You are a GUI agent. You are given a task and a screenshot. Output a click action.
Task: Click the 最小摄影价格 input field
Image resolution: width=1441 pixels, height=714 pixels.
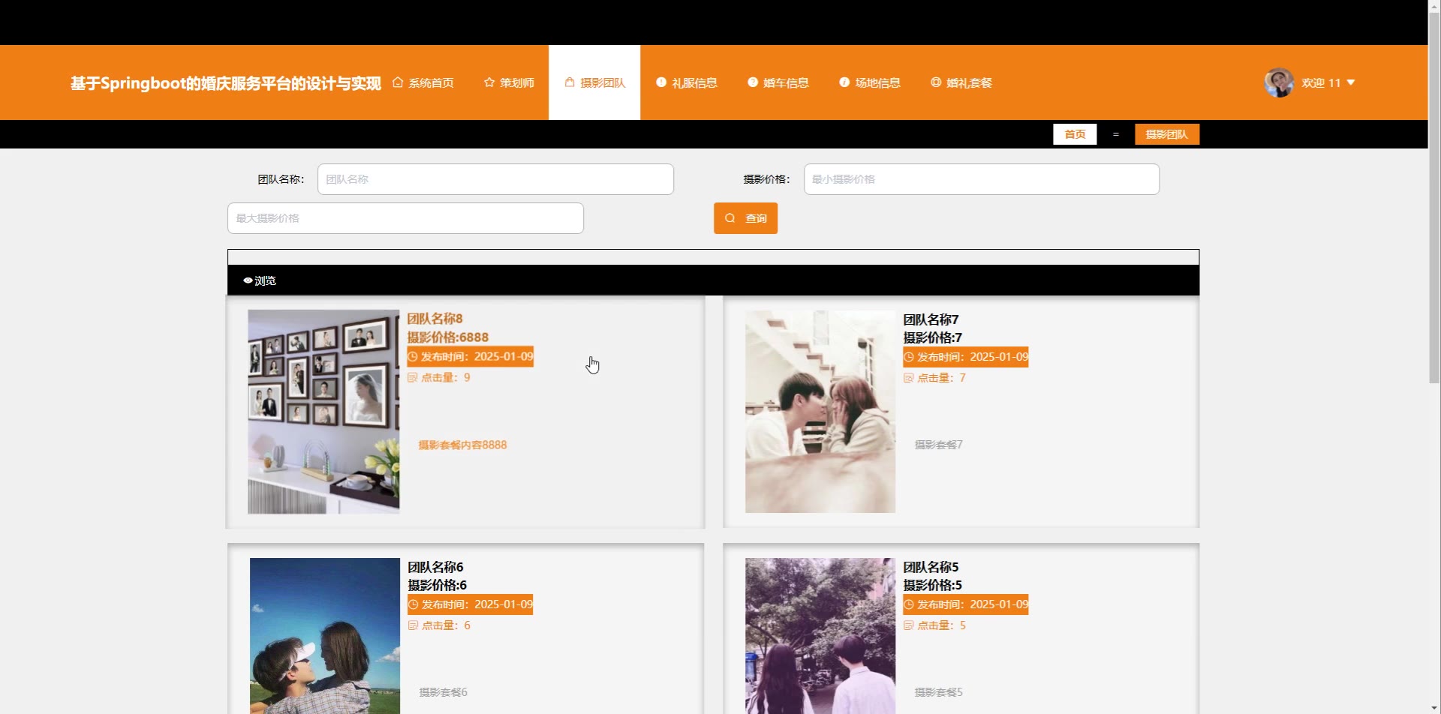click(981, 179)
